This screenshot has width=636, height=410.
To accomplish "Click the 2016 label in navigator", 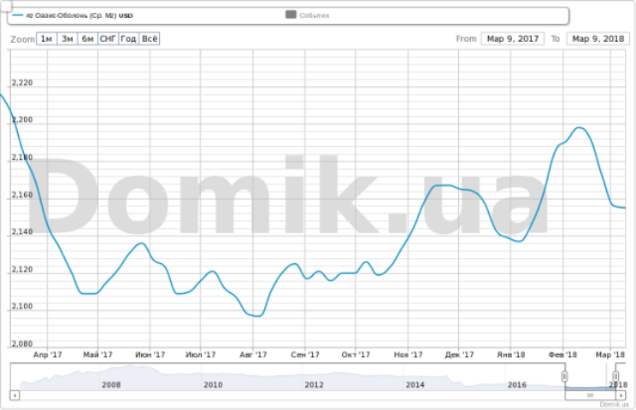I will (x=516, y=384).
